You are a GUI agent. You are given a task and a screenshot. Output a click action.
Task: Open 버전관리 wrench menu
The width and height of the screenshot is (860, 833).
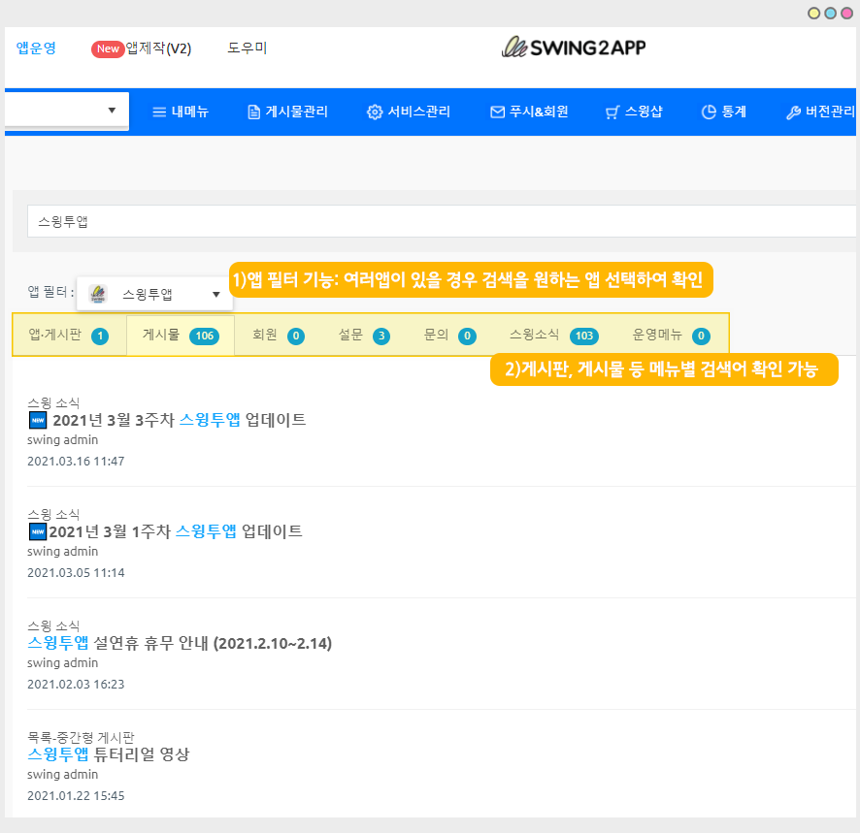[x=819, y=112]
